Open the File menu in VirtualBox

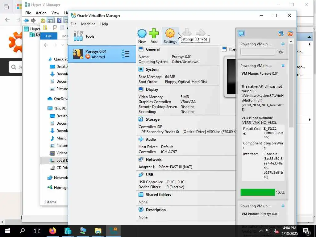pos(73,24)
